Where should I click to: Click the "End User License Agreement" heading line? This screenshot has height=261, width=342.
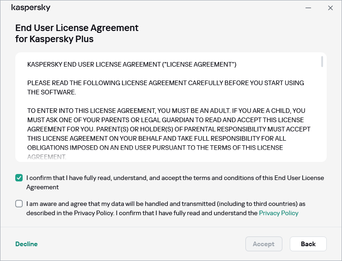tap(77, 28)
